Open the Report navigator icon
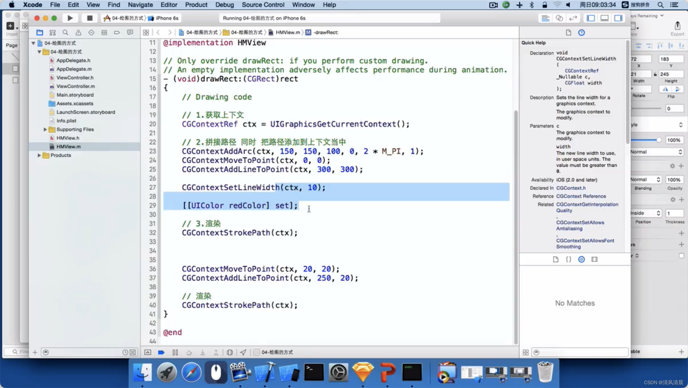Image resolution: width=688 pixels, height=388 pixels. pyautogui.click(x=130, y=32)
